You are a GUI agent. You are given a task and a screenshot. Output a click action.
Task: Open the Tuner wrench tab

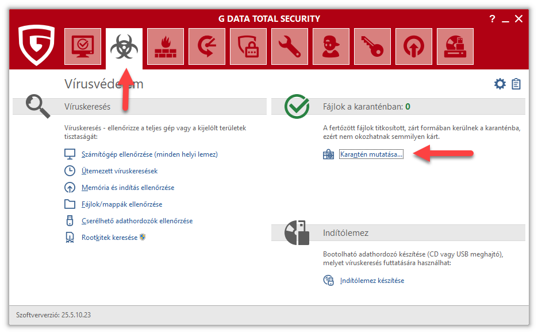coord(290,46)
